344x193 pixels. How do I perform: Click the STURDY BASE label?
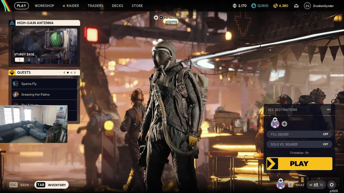click(24, 54)
